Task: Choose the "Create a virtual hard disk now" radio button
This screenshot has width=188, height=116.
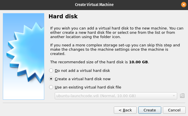Action: 51,79
